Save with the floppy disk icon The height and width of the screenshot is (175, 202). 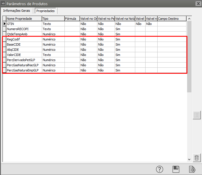pyautogui.click(x=176, y=169)
